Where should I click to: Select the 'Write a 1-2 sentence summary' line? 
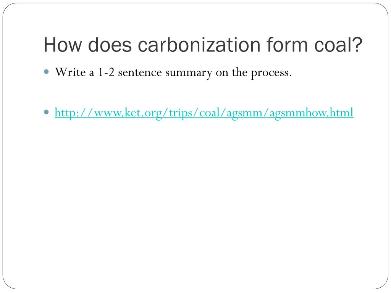pyautogui.click(x=173, y=72)
